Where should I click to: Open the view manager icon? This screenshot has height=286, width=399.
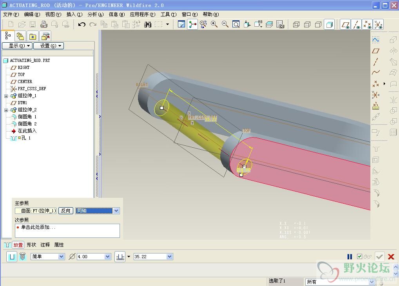click(280, 24)
